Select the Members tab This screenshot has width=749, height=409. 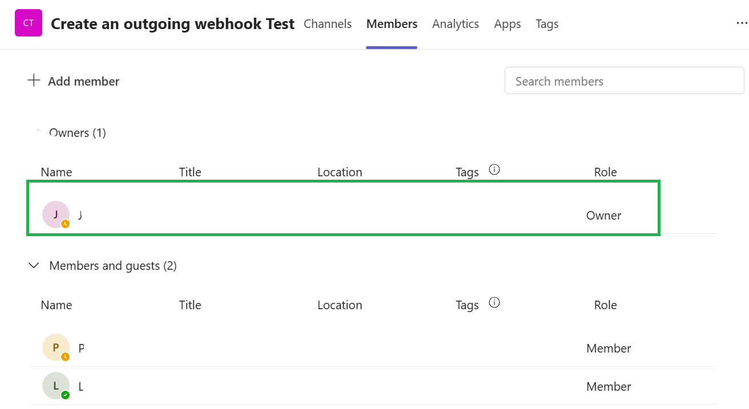tap(392, 24)
